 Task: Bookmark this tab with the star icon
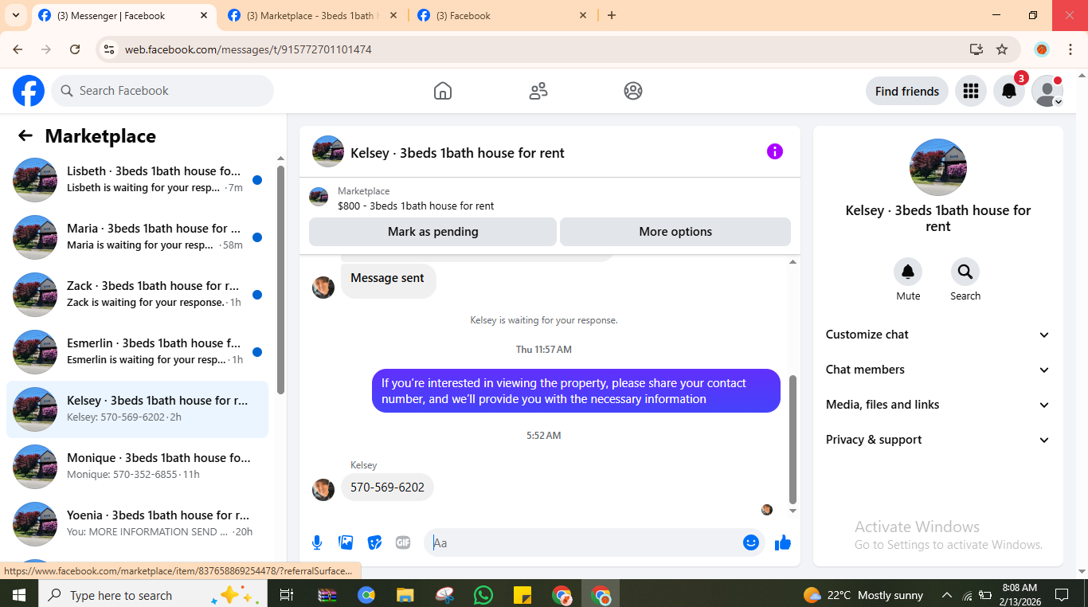(1002, 49)
